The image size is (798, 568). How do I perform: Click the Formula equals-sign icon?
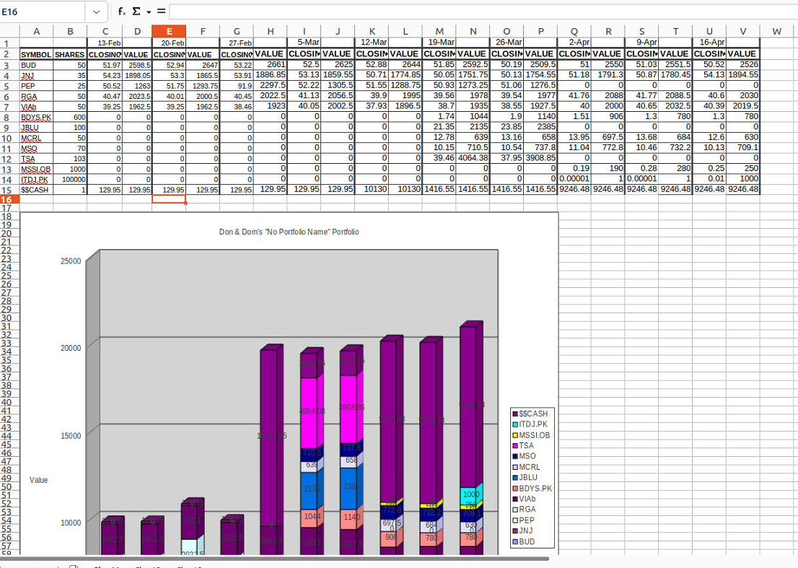[162, 12]
